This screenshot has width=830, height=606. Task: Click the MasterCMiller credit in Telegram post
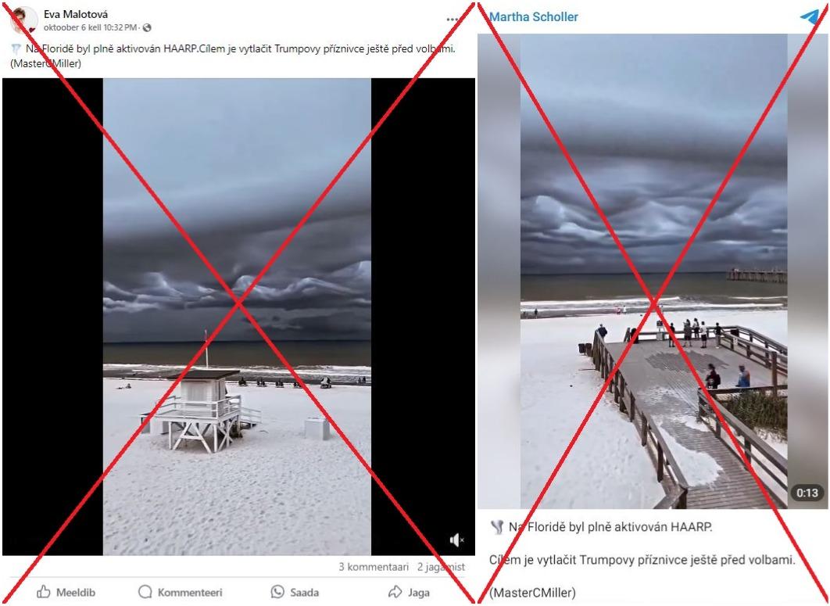[532, 592]
